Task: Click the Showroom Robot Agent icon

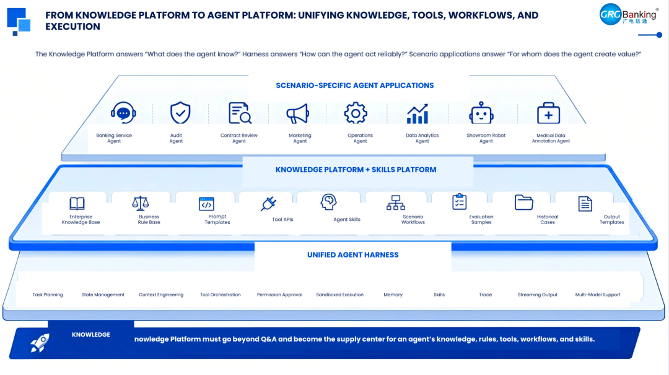Action: pyautogui.click(x=481, y=113)
